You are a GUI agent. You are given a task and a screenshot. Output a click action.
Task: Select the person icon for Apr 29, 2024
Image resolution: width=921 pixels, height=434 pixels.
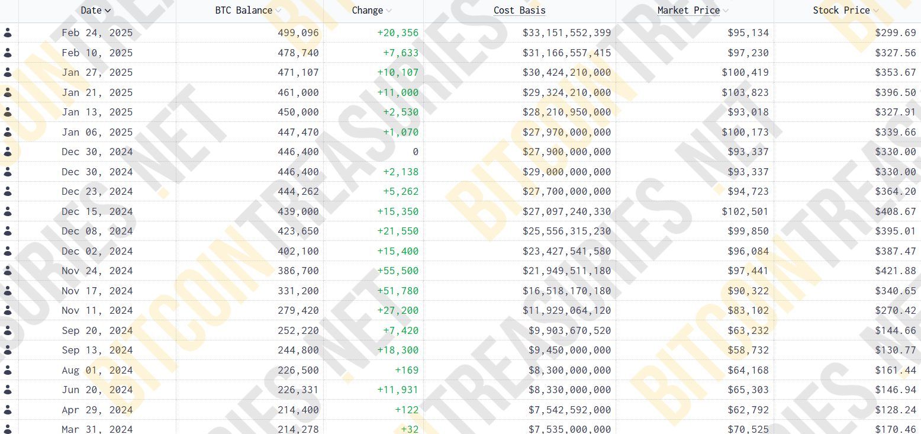tap(8, 410)
